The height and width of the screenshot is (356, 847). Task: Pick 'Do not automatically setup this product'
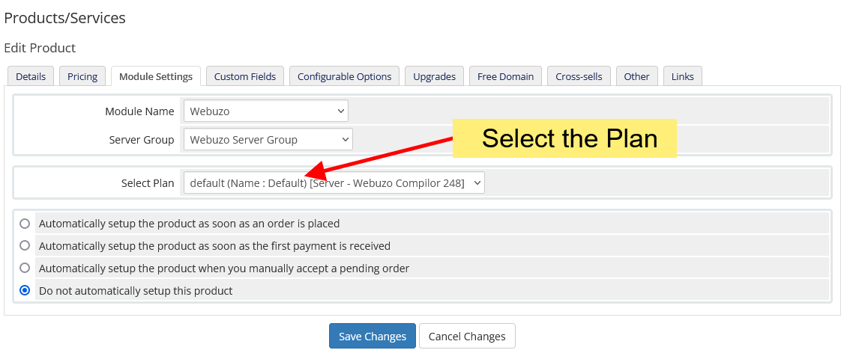[25, 290]
